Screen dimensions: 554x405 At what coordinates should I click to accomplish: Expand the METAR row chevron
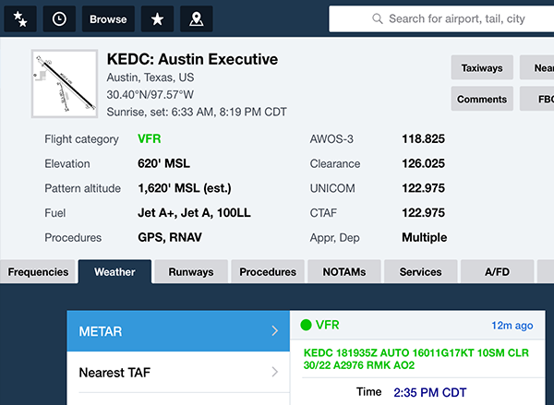274,331
